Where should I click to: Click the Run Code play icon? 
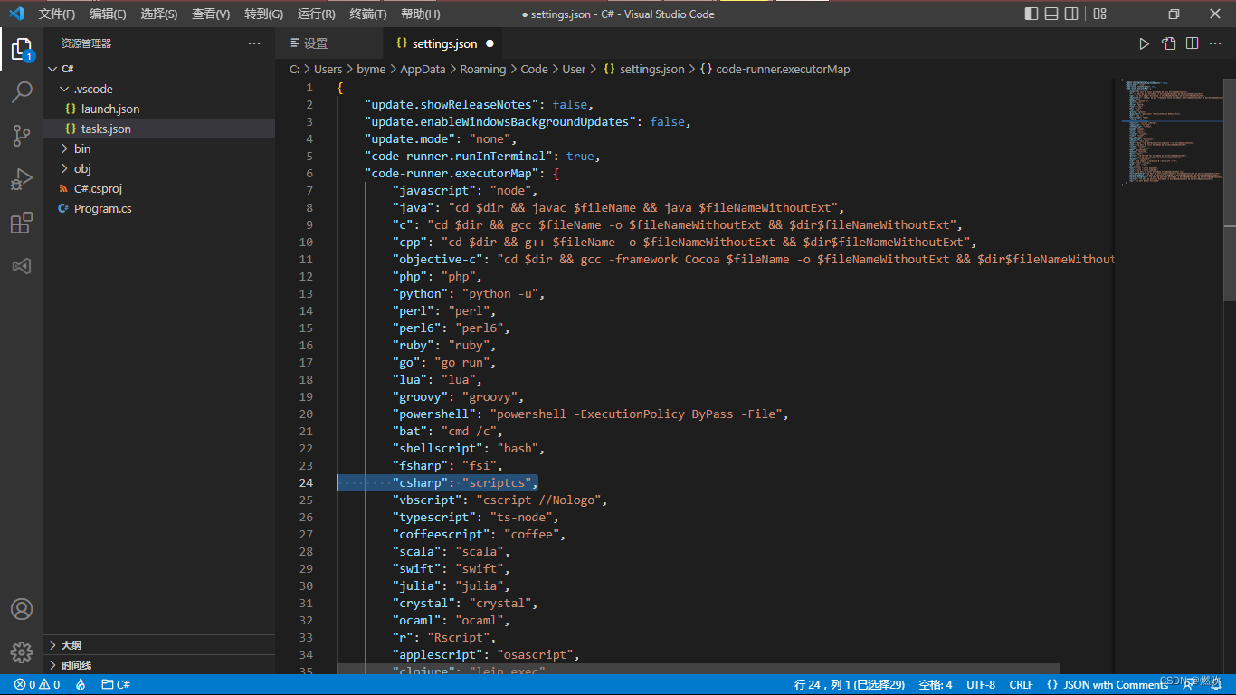[x=1144, y=43]
